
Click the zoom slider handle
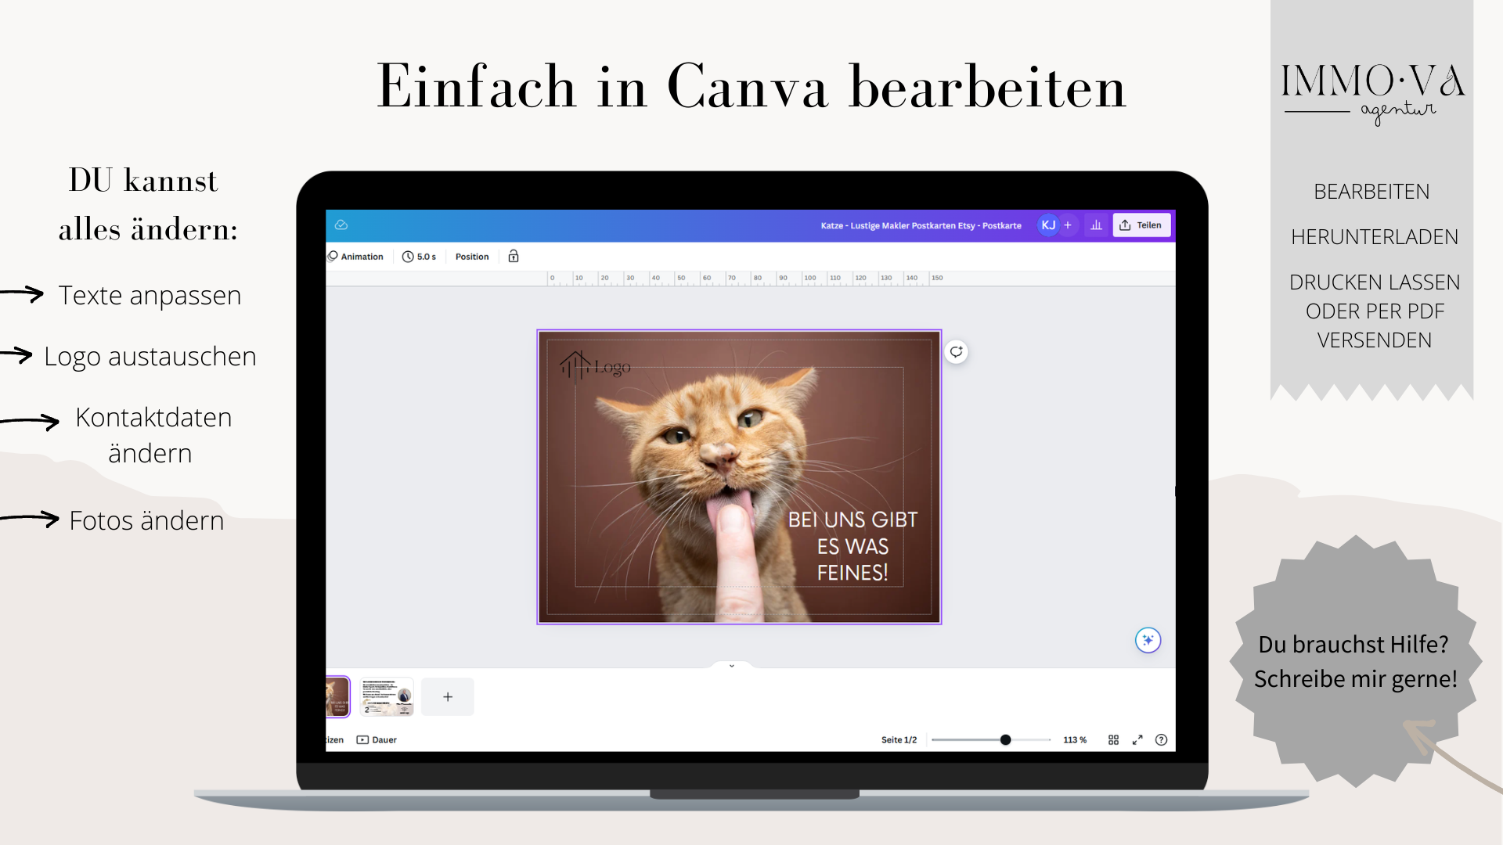1005,740
